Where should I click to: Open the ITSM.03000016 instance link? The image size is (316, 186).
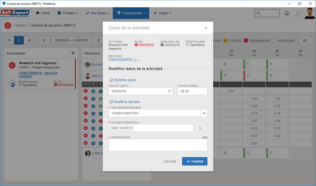click(x=124, y=59)
